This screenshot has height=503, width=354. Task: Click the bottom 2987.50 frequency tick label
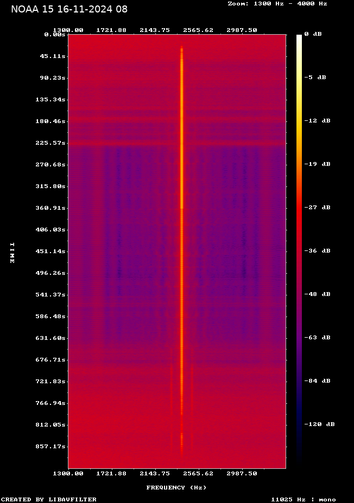click(x=242, y=473)
